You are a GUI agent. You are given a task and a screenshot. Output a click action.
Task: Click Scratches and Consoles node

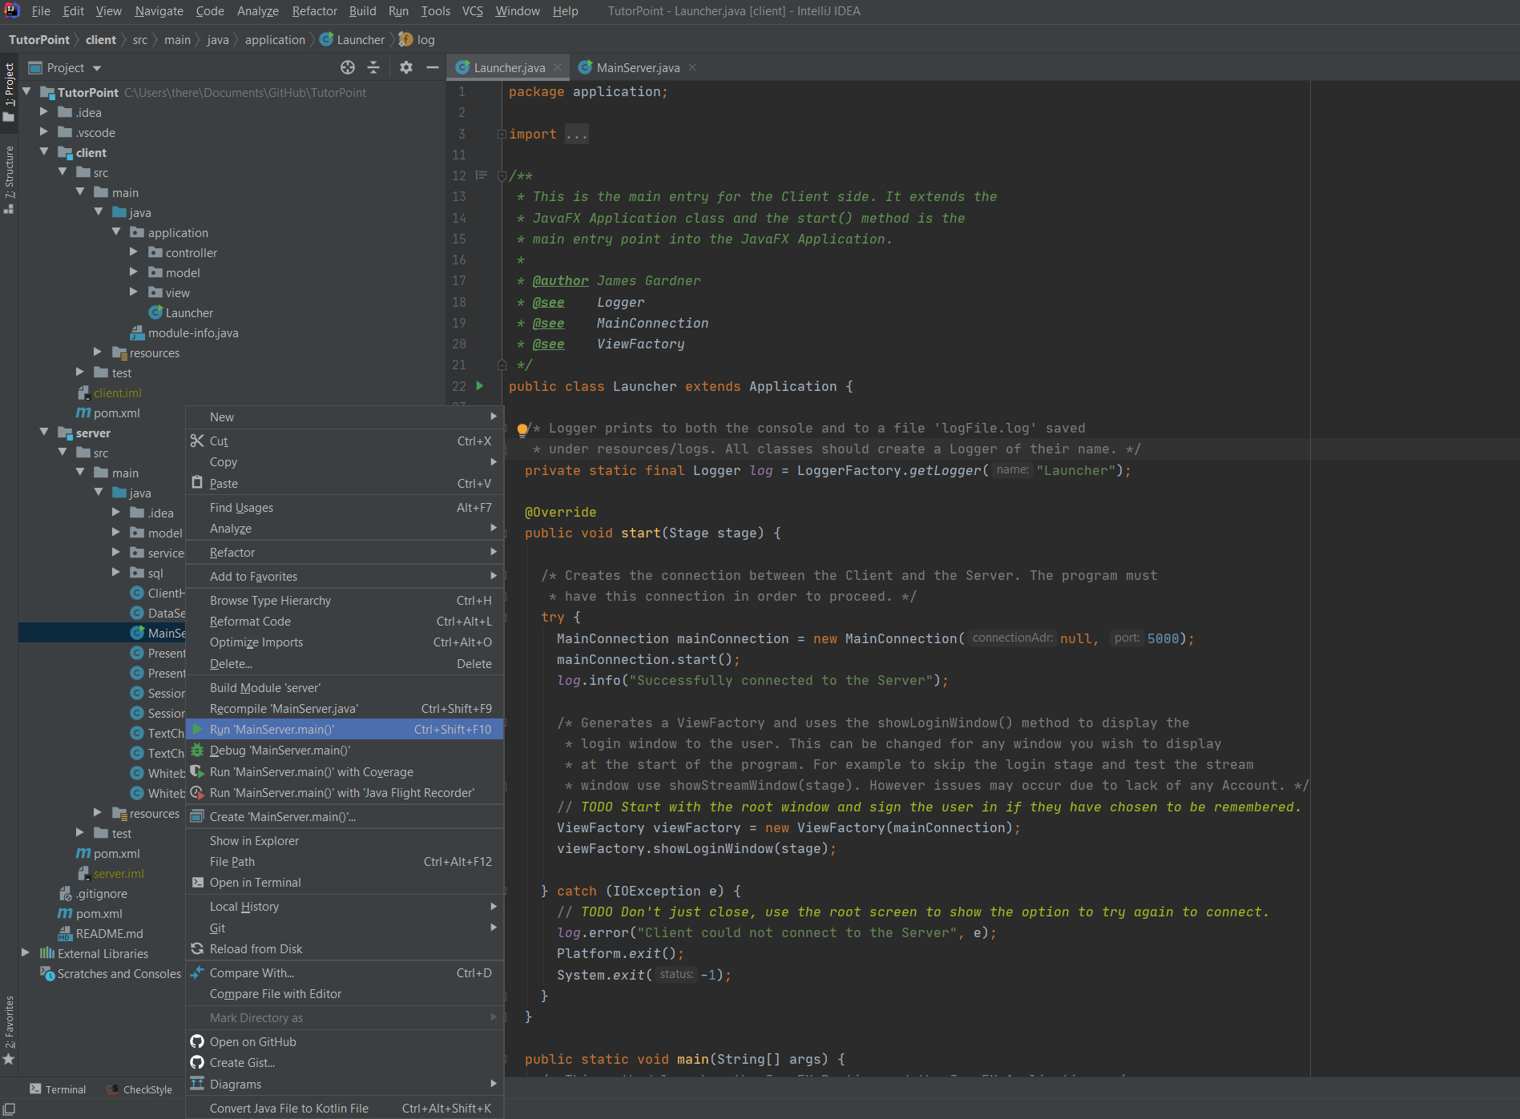(111, 973)
